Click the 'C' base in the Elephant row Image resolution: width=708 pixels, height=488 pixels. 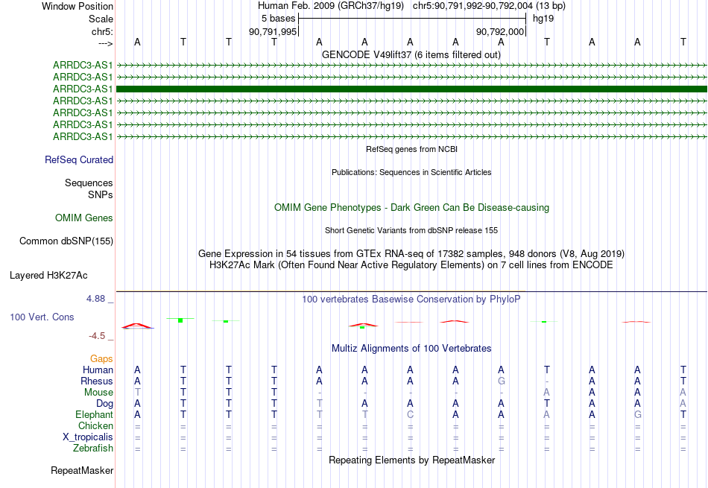pos(410,414)
